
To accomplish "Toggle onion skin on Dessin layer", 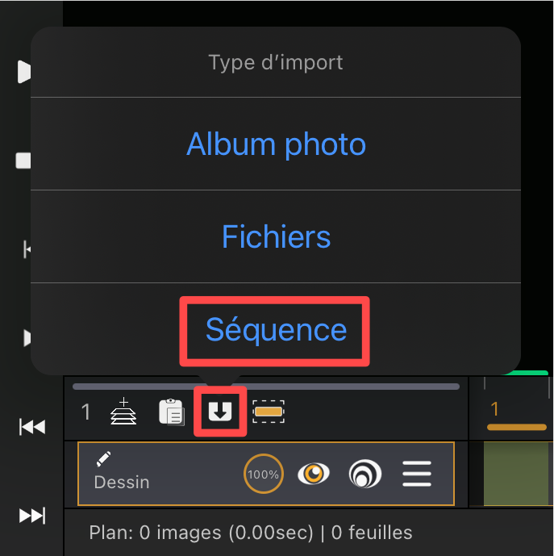I will point(365,474).
